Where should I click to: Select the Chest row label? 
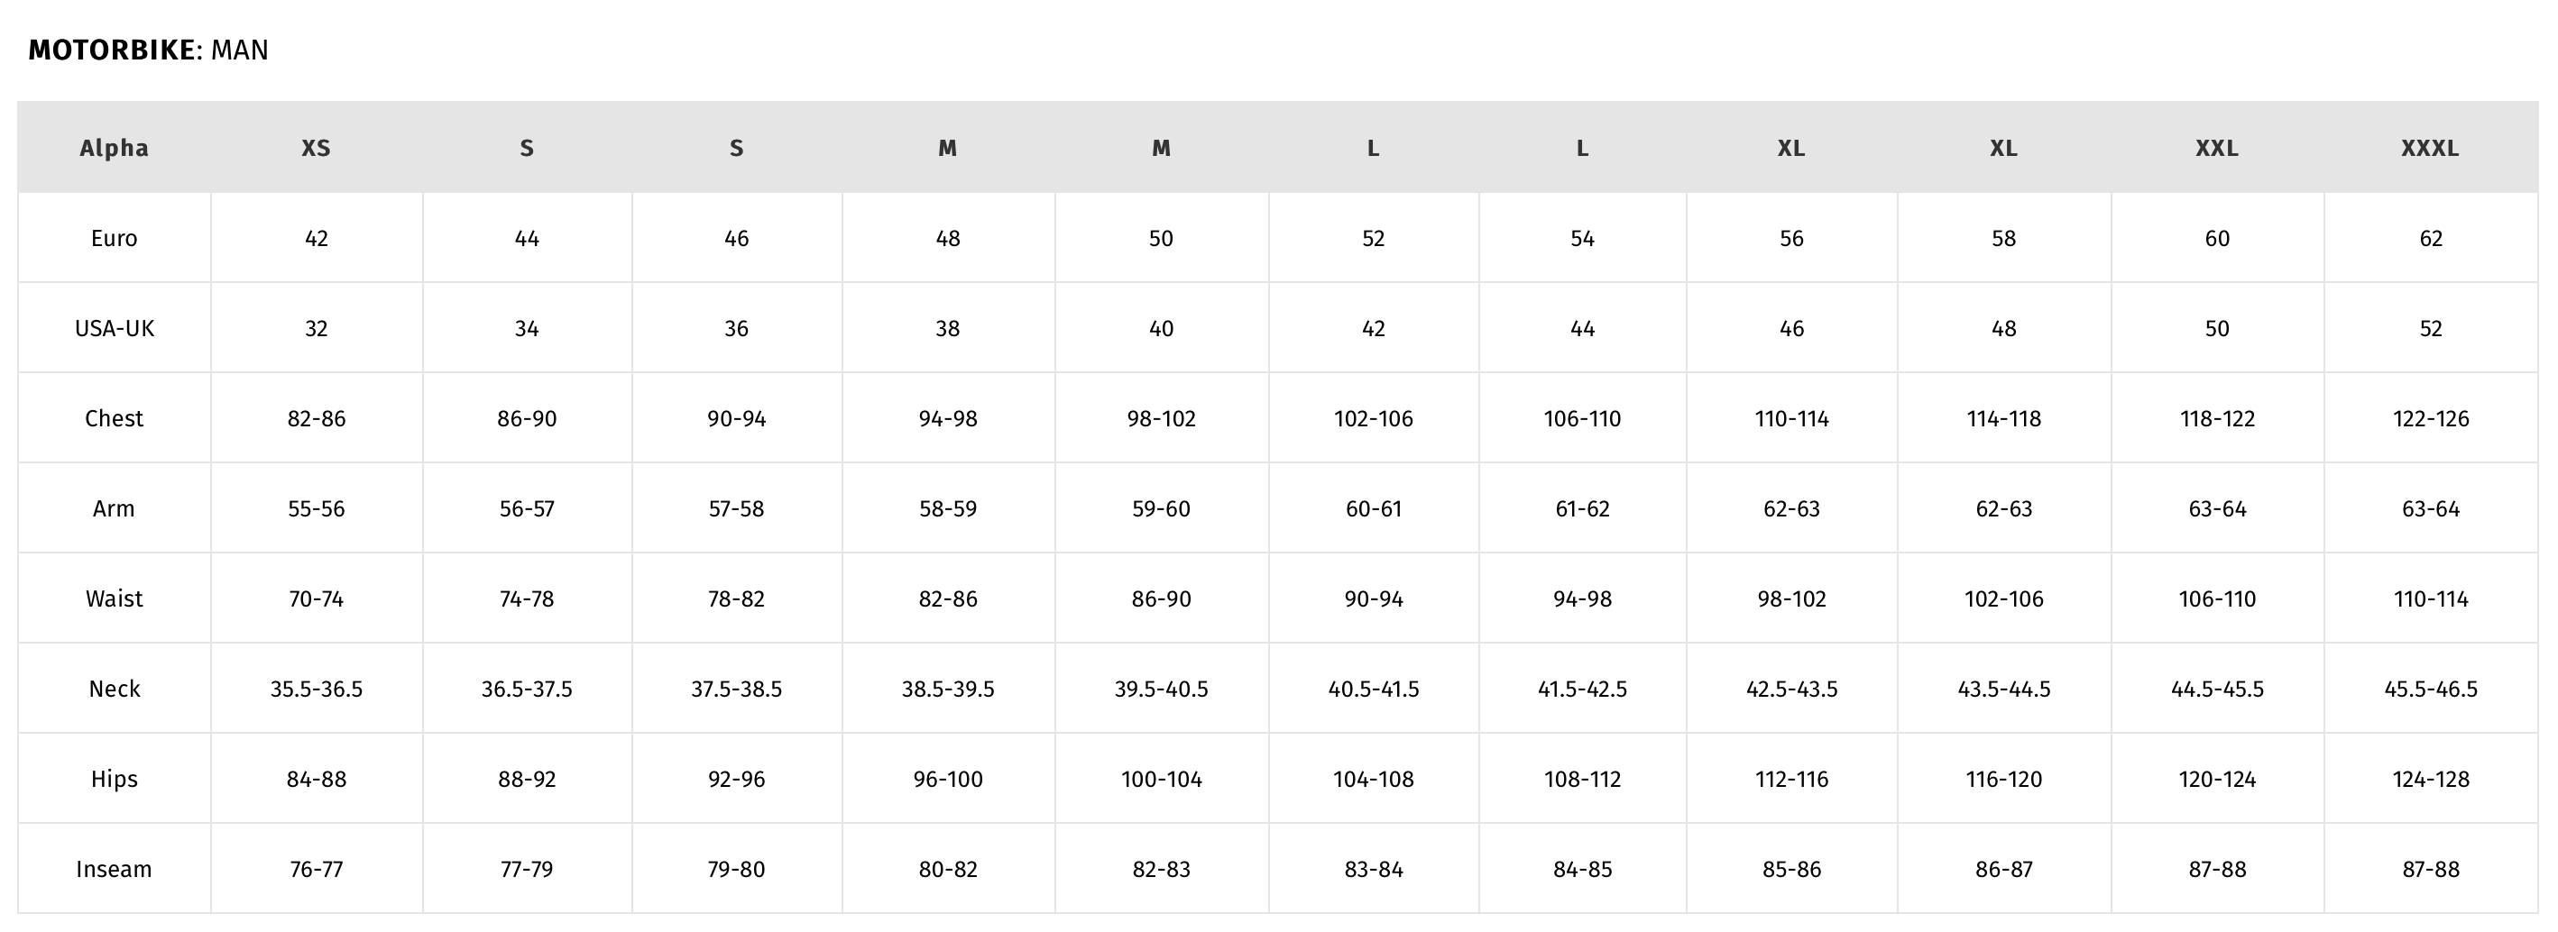[x=115, y=418]
